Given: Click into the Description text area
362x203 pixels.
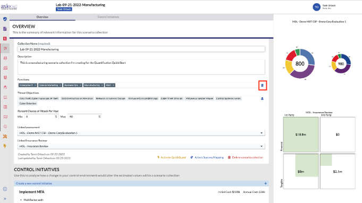Looking at the screenshot, I should [141, 67].
